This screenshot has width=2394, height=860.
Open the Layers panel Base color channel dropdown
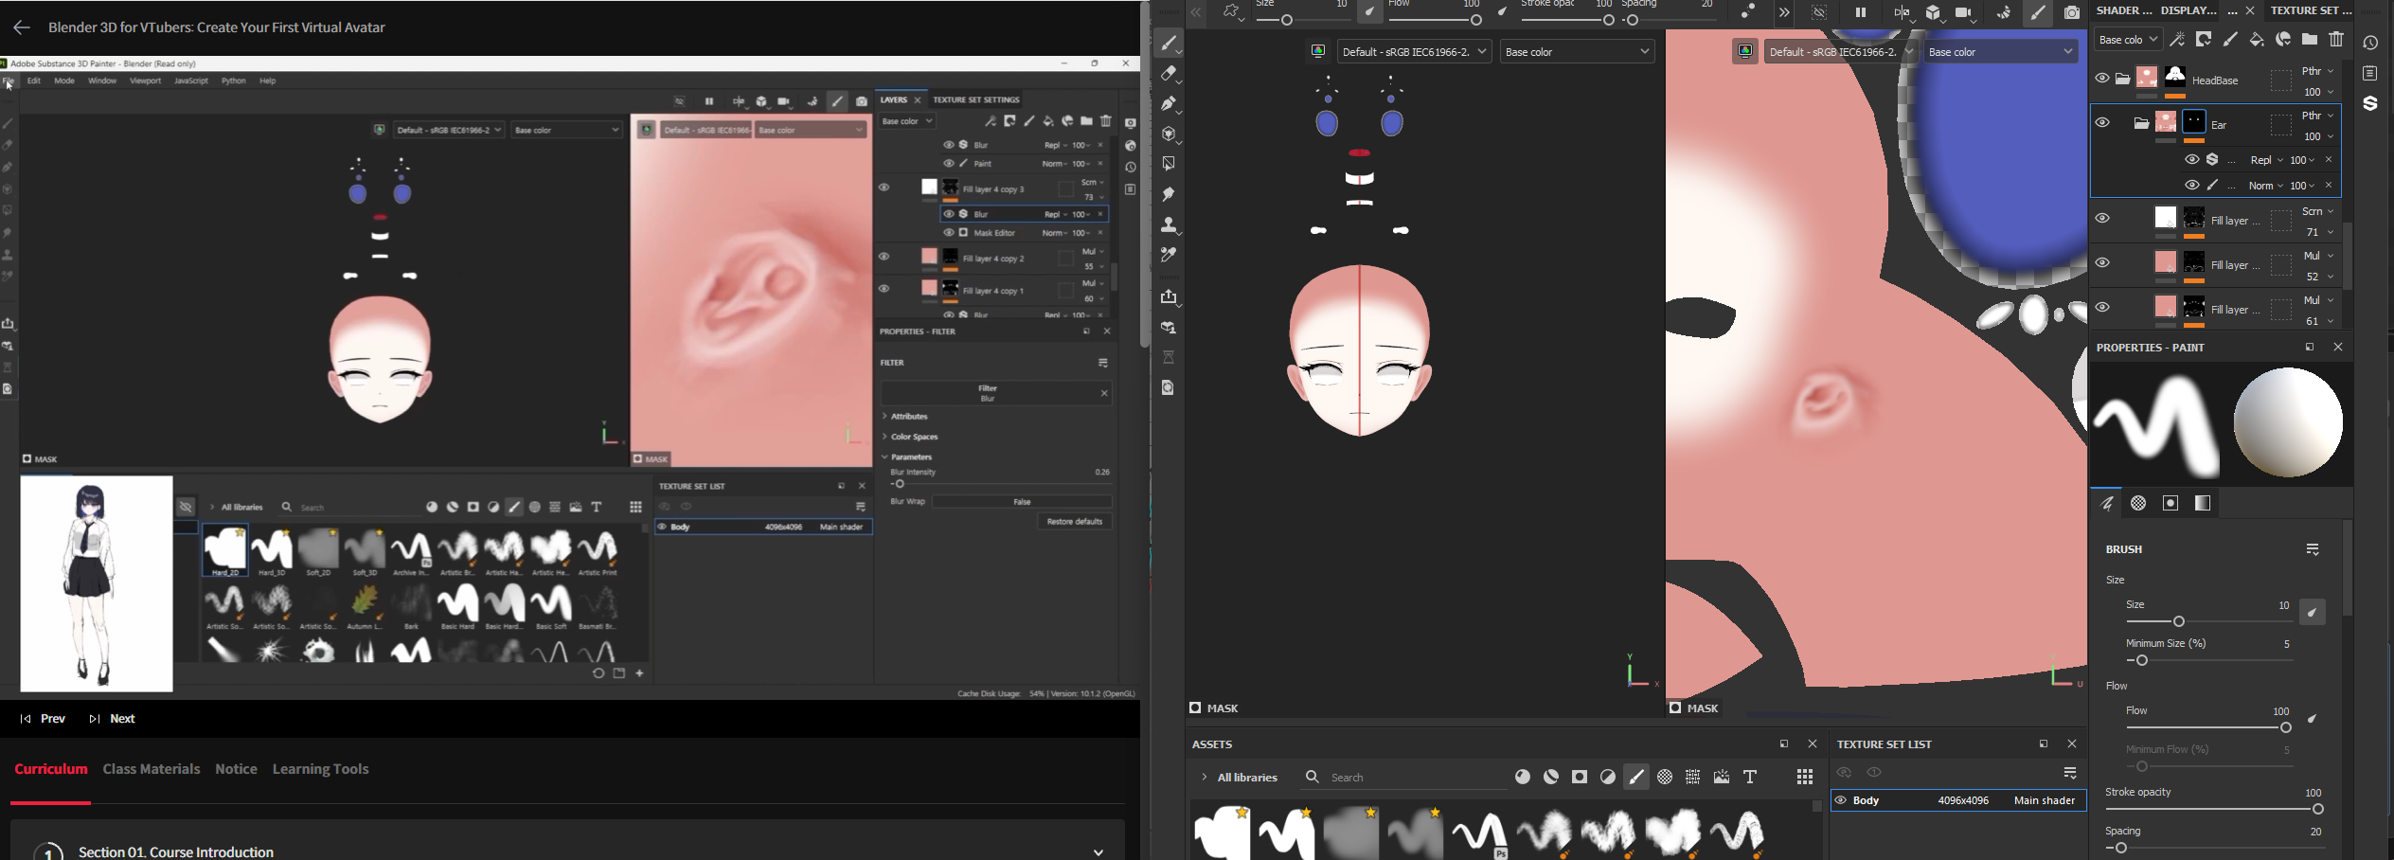tap(2127, 40)
